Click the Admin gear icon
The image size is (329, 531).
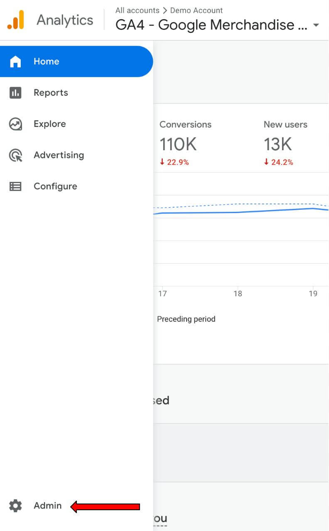(x=15, y=506)
